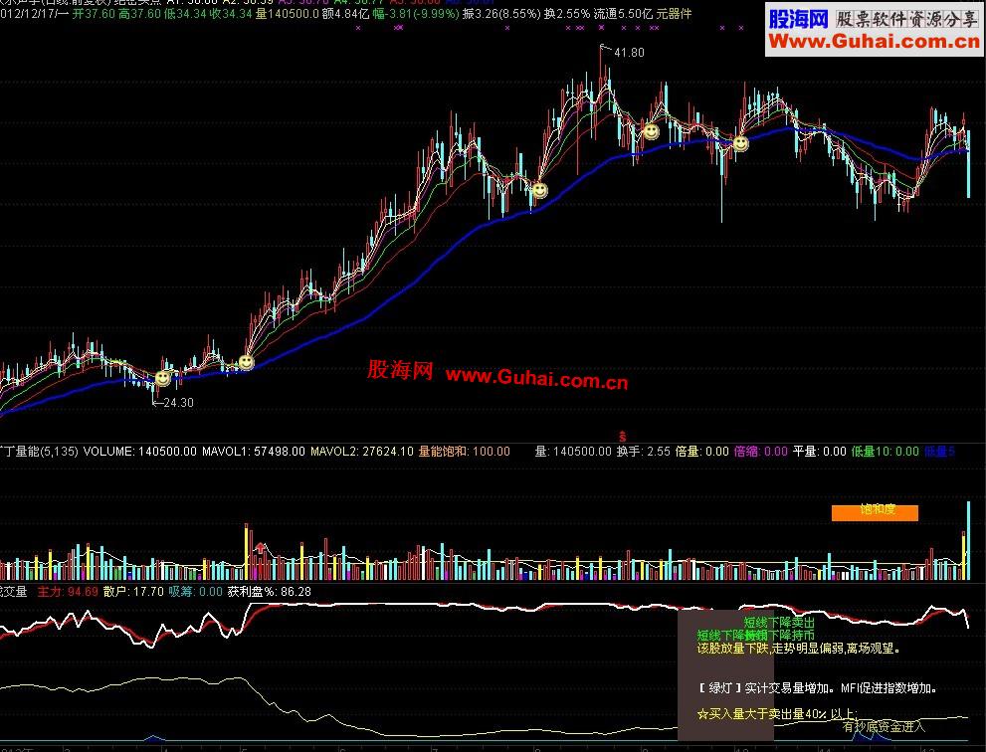Click the 倍缩: 0.00 readout
Viewport: 986px width, 752px height.
[761, 452]
